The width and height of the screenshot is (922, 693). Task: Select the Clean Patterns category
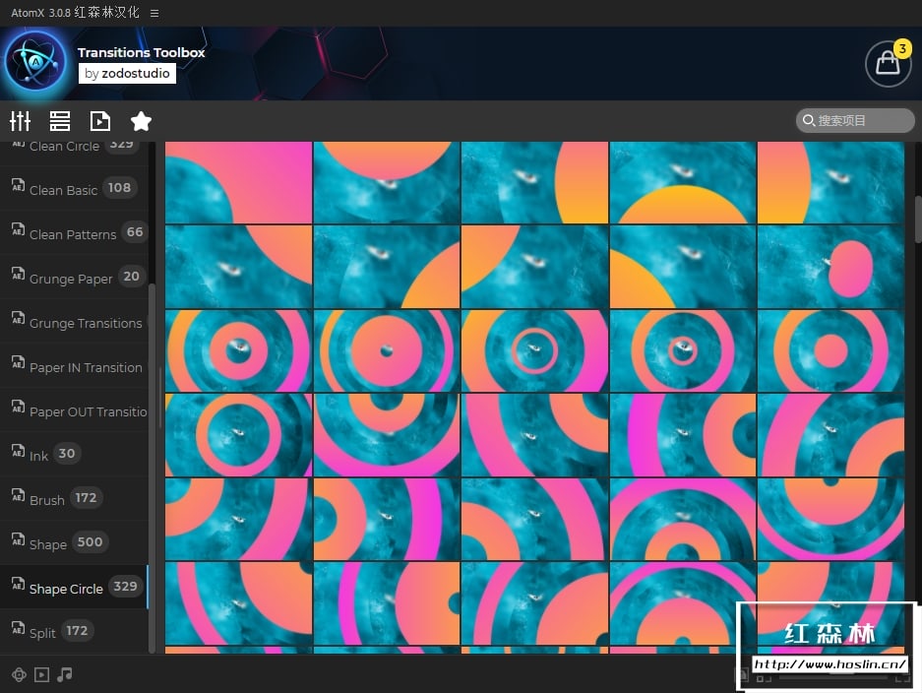coord(74,232)
